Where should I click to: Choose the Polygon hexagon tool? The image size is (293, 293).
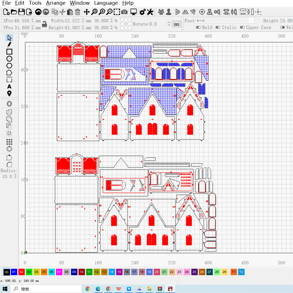[9, 66]
